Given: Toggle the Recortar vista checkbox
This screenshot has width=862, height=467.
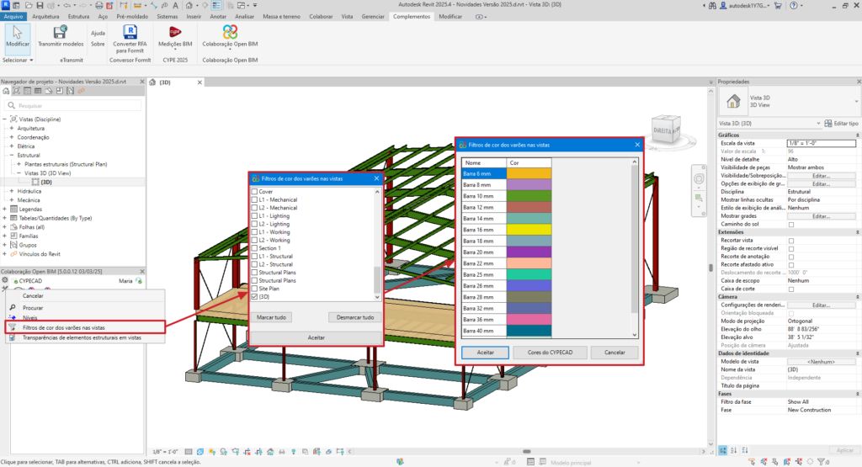Looking at the screenshot, I should [791, 241].
